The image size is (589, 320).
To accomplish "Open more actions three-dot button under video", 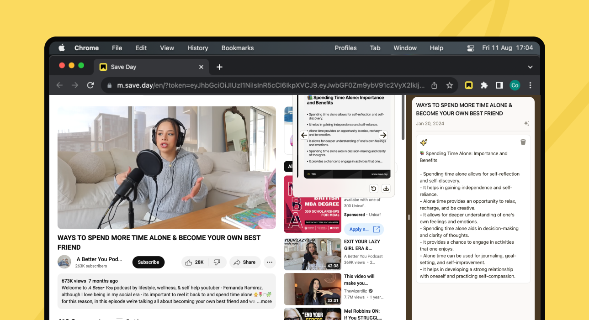I will [270, 262].
